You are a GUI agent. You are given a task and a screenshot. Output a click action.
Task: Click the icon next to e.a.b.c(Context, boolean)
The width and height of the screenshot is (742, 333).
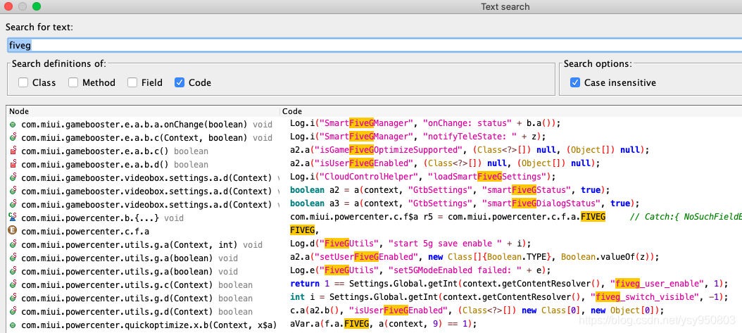[x=13, y=138]
